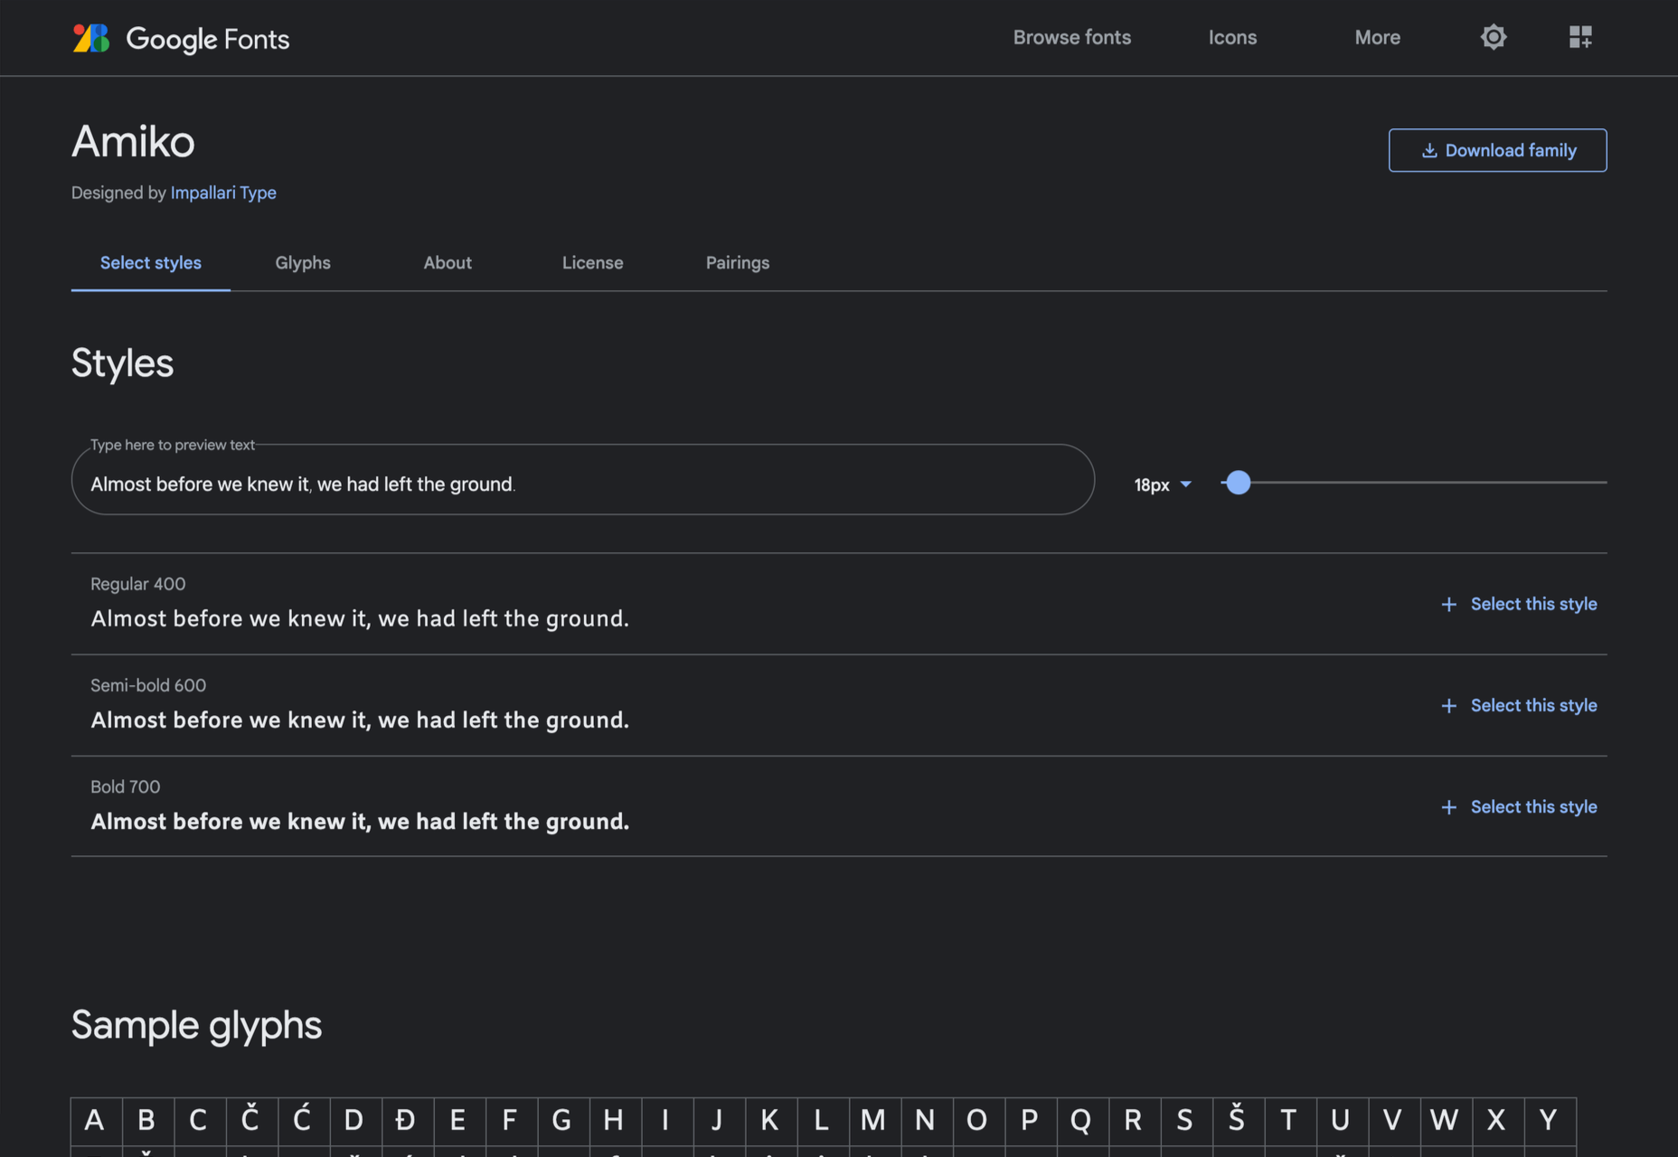Click the Semi-bold 600 preview sentence

coord(360,720)
